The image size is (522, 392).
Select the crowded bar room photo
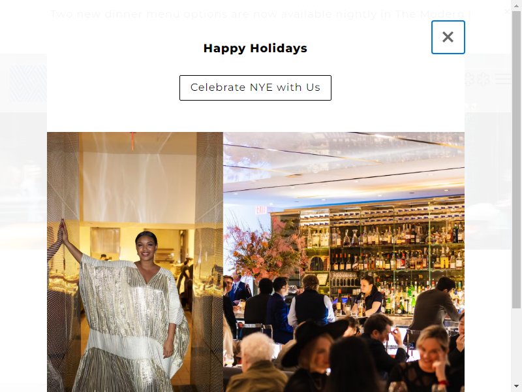(344, 262)
